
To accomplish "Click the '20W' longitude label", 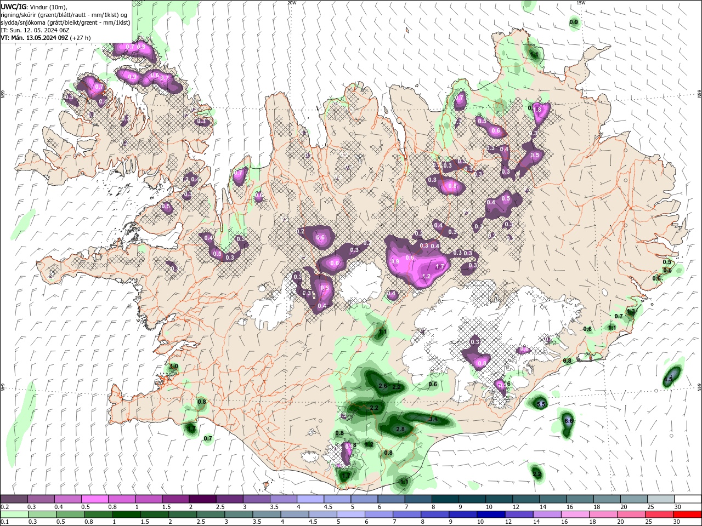I will coord(292,3).
